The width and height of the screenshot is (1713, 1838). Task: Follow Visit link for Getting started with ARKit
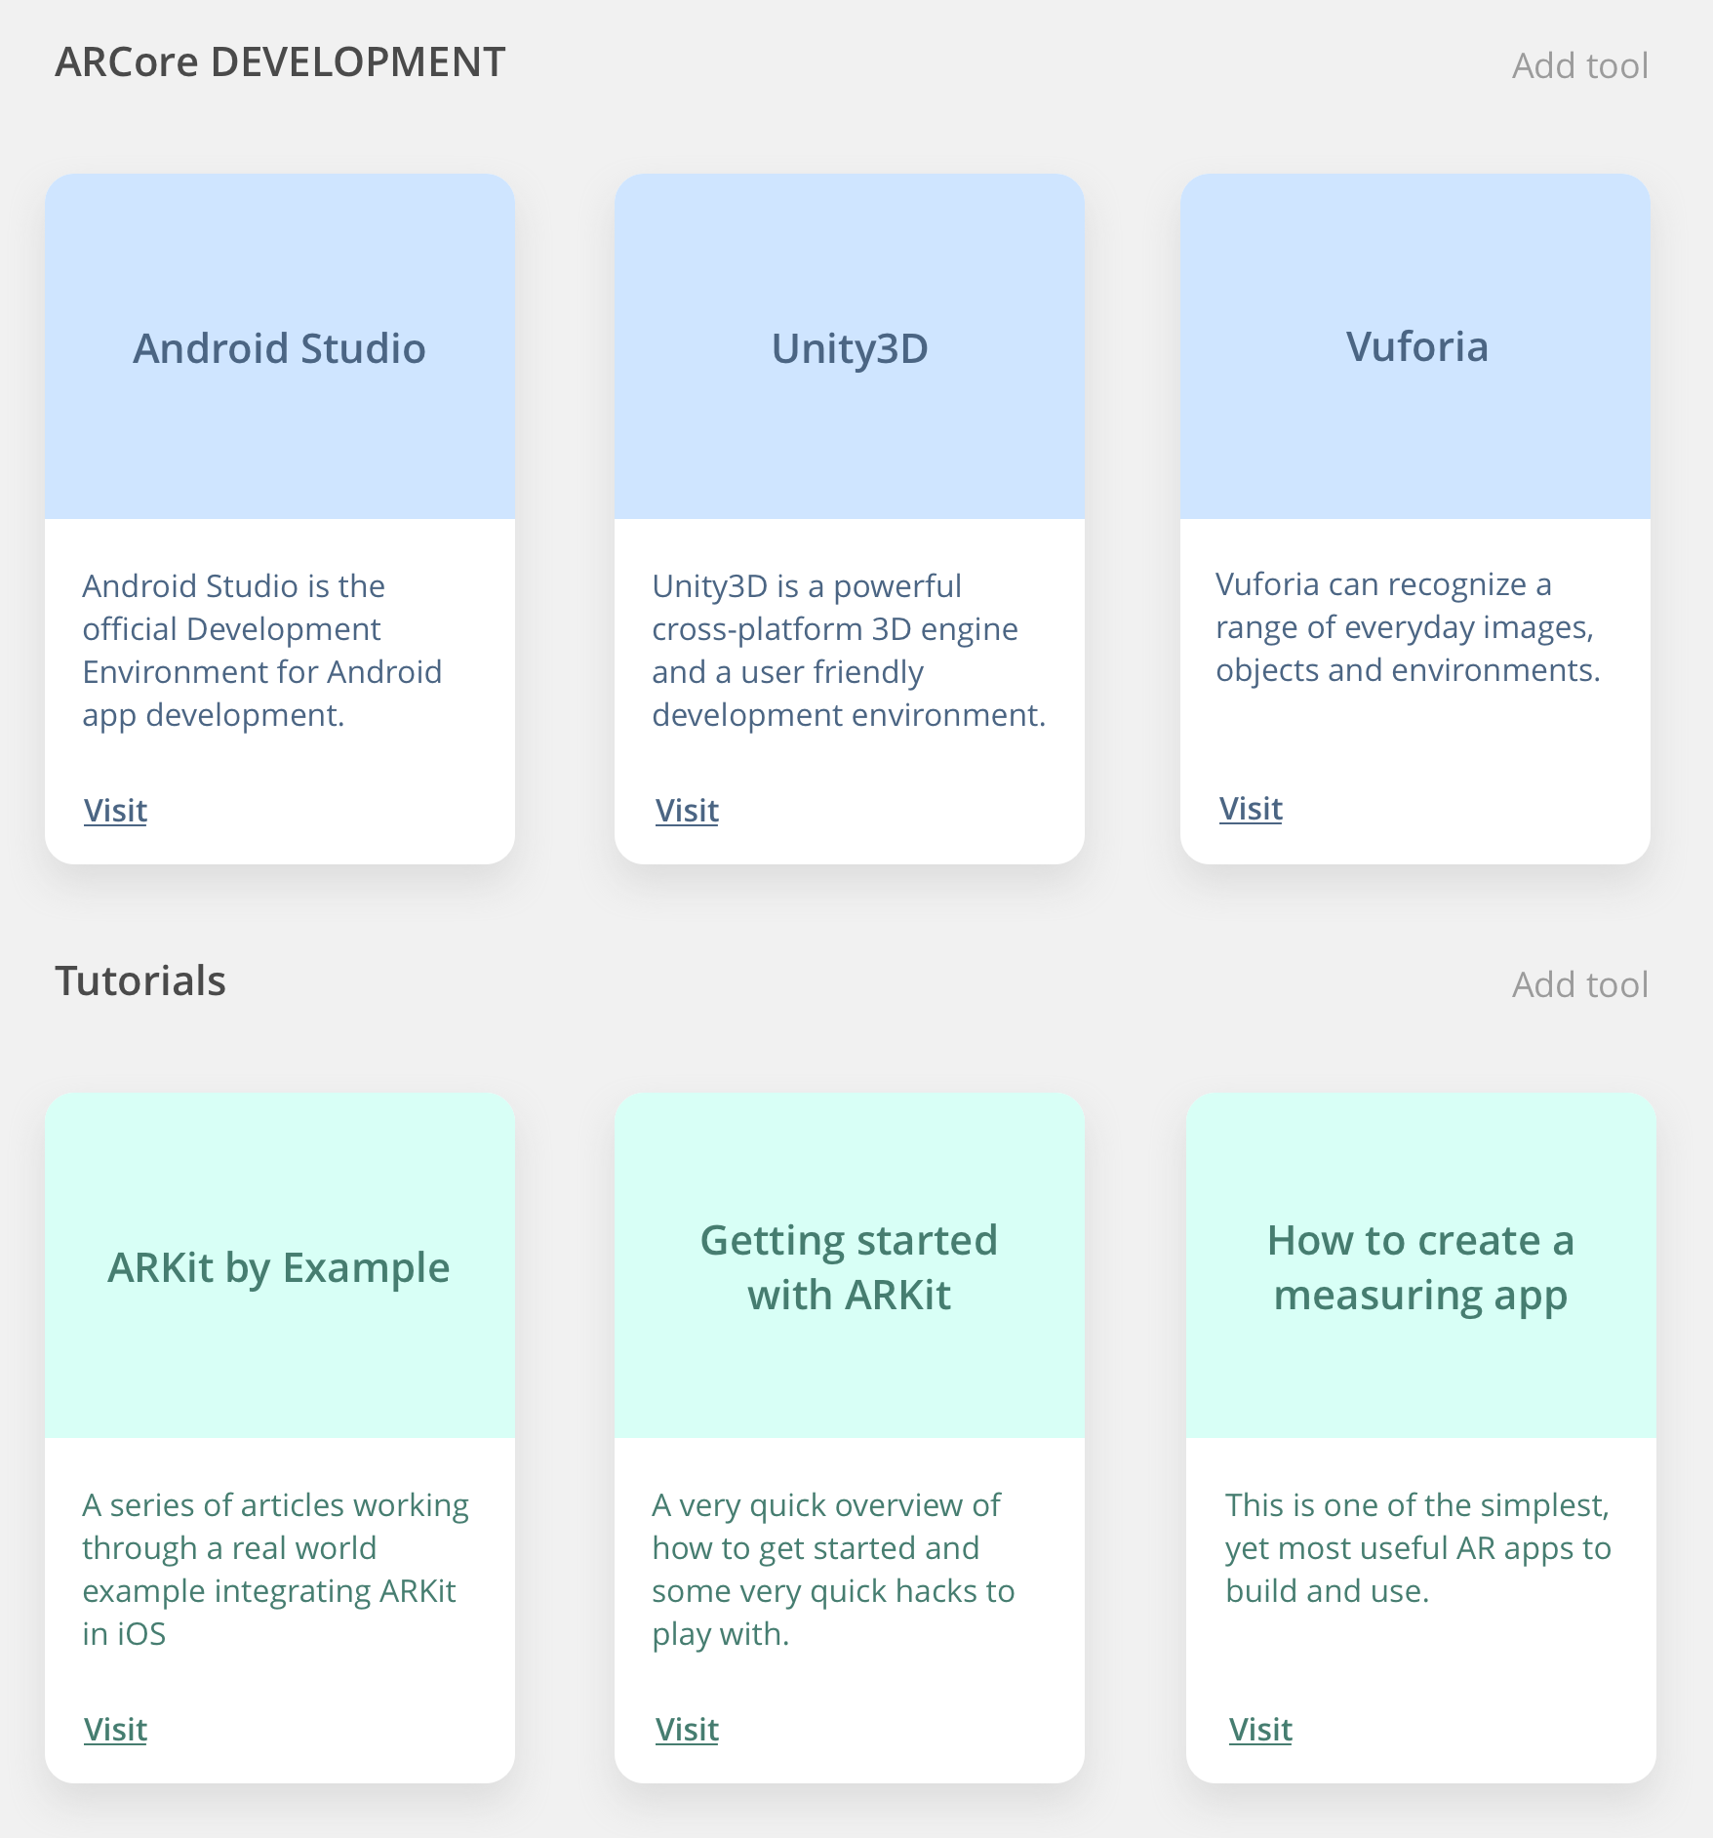point(687,1730)
